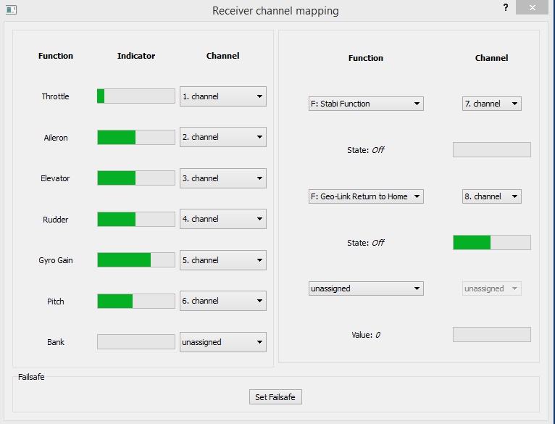Click the Geo-Link state indicator bar

coord(491,243)
